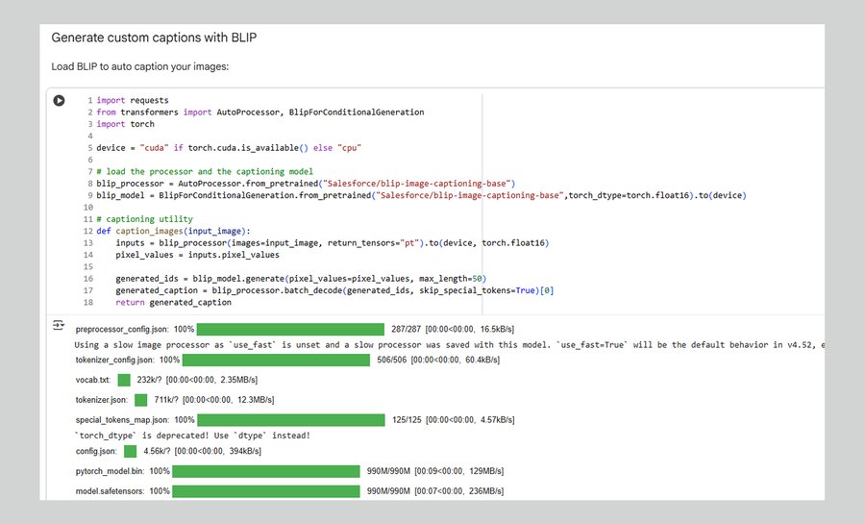This screenshot has width=865, height=524.
Task: Click the cell output options icon
Action: pos(59,326)
